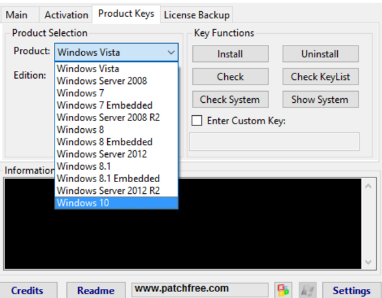Open the License Backup tab
The height and width of the screenshot is (298, 382).
tap(197, 15)
